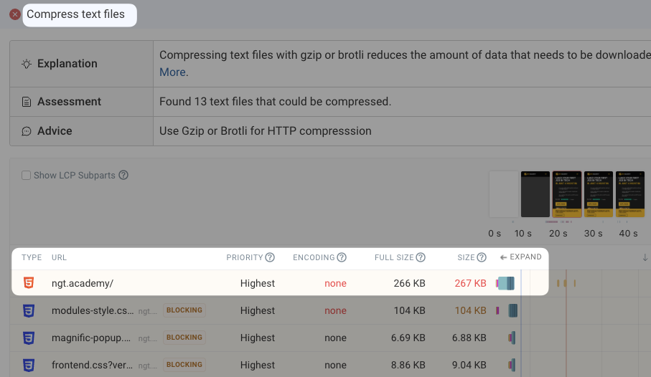This screenshot has height=377, width=651.
Task: Sort by TYPE column header
Action: pos(32,257)
